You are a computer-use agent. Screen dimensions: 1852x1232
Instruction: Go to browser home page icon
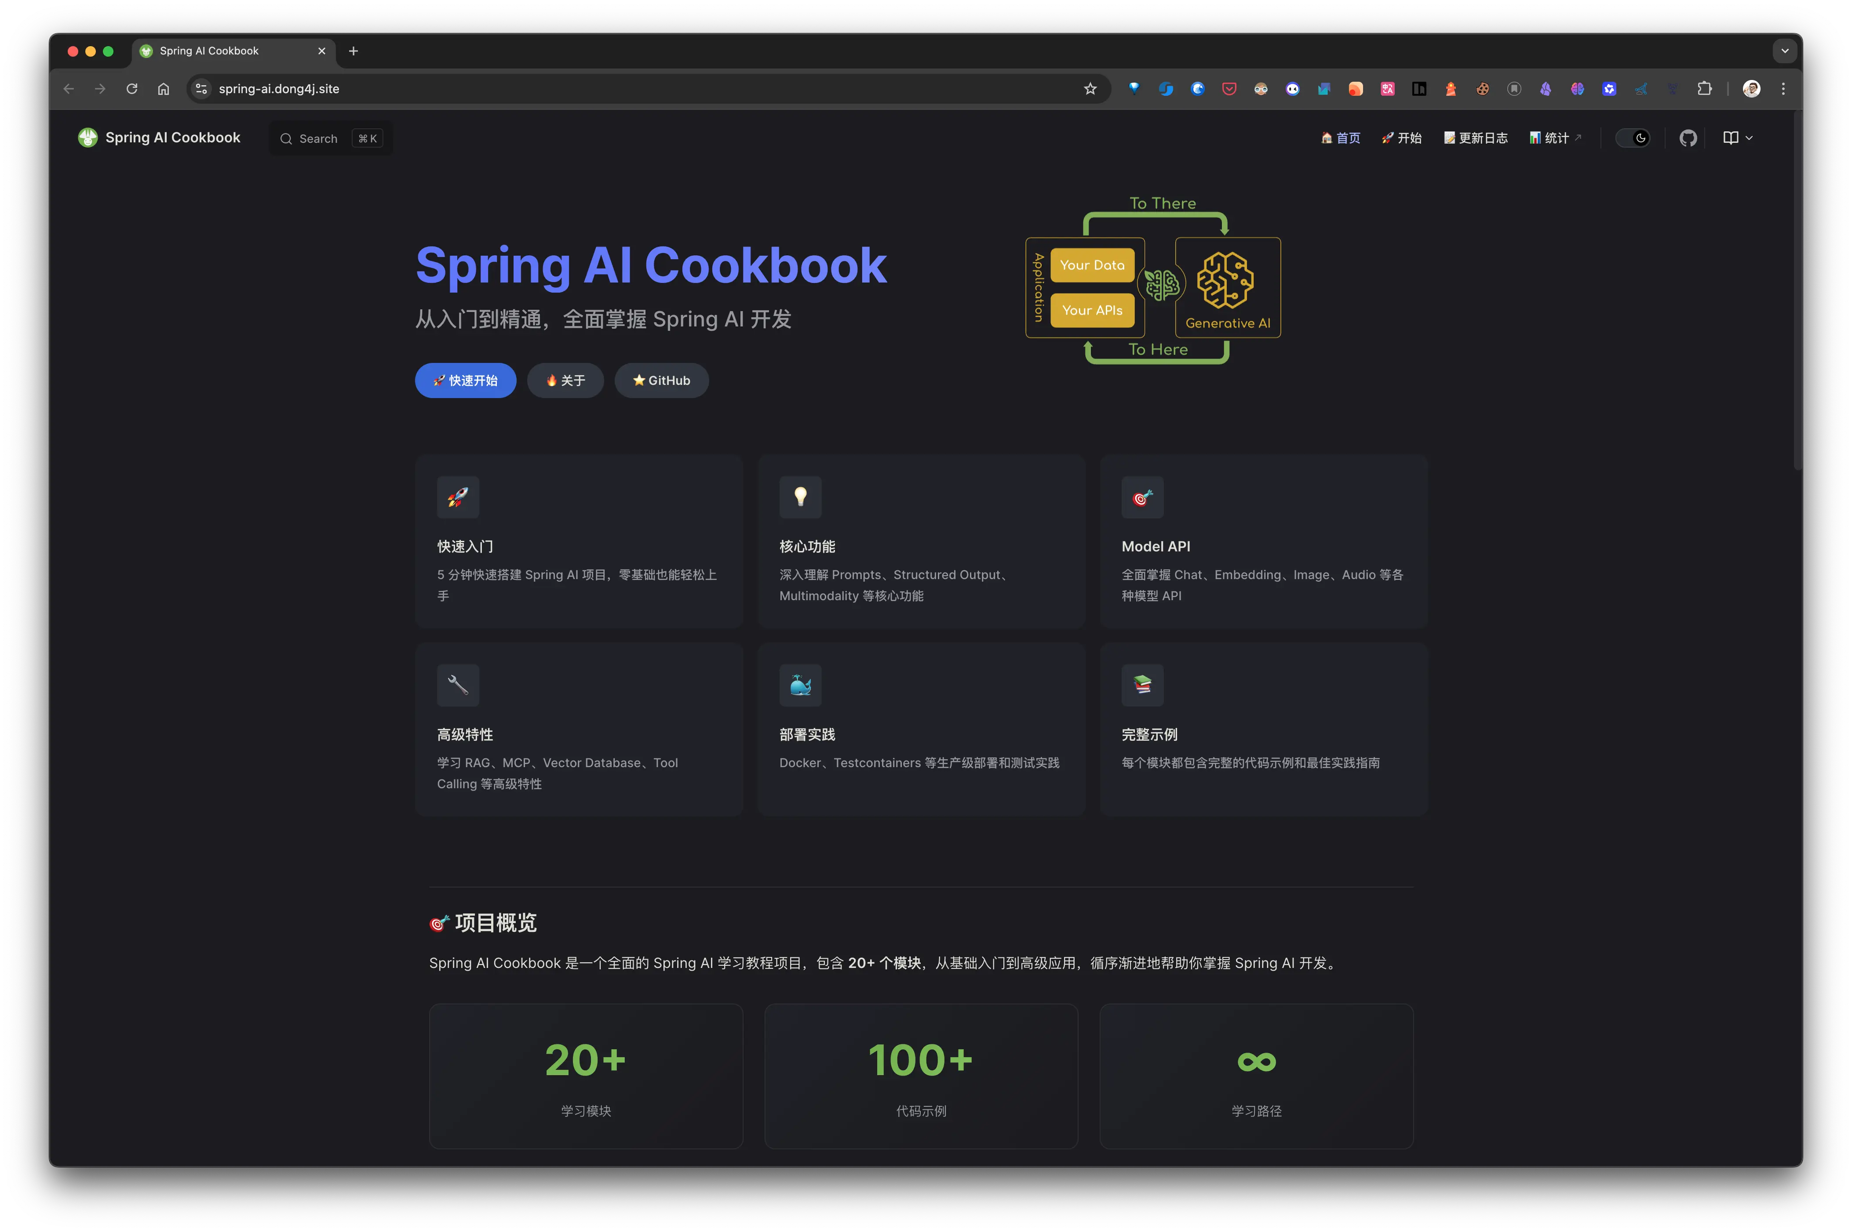pyautogui.click(x=164, y=89)
